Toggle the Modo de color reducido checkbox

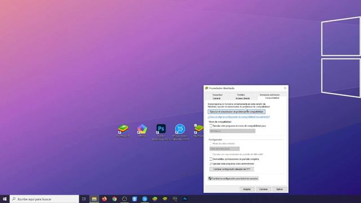[210, 144]
